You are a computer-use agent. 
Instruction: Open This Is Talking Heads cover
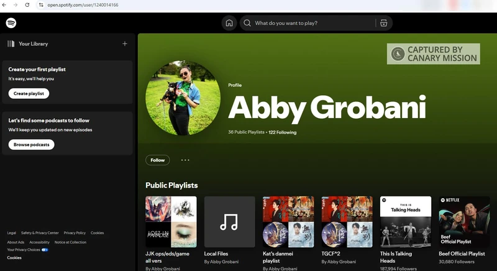click(x=406, y=222)
